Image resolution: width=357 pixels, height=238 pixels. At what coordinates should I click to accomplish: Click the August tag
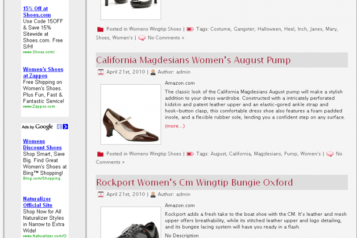(x=218, y=154)
